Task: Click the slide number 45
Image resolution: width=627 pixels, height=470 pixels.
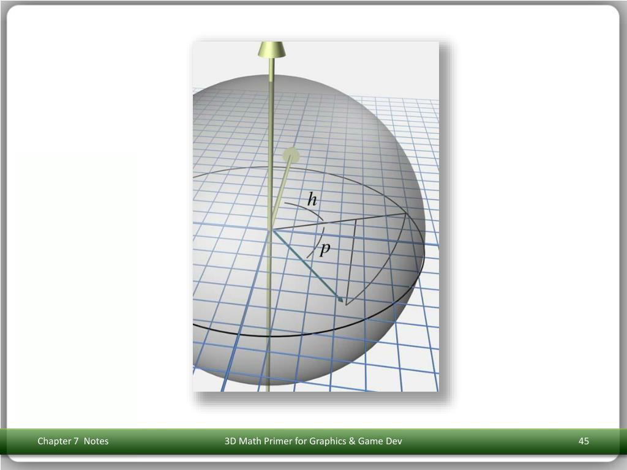Action: 584,441
